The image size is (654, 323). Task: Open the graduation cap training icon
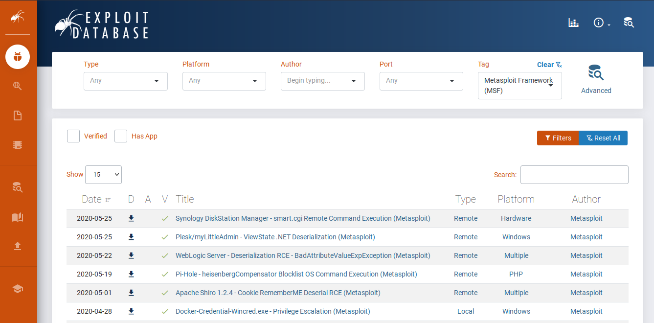point(18,289)
